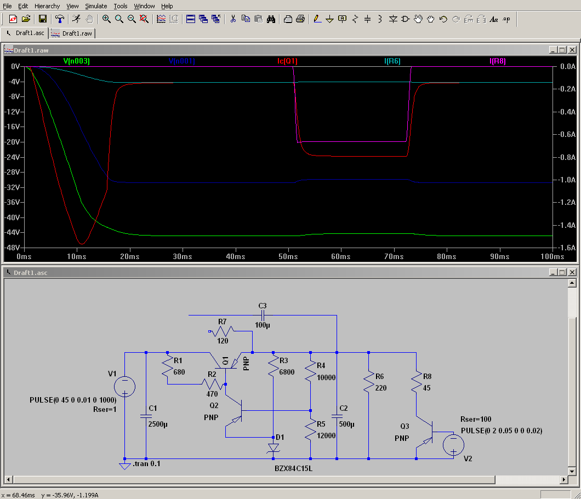The height and width of the screenshot is (499, 581).
Task: Select the Ground symbol tool
Action: pos(329,19)
